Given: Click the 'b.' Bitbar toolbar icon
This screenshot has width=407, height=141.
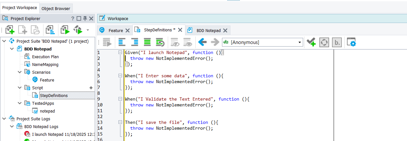Looking at the screenshot, I should pos(337,42).
